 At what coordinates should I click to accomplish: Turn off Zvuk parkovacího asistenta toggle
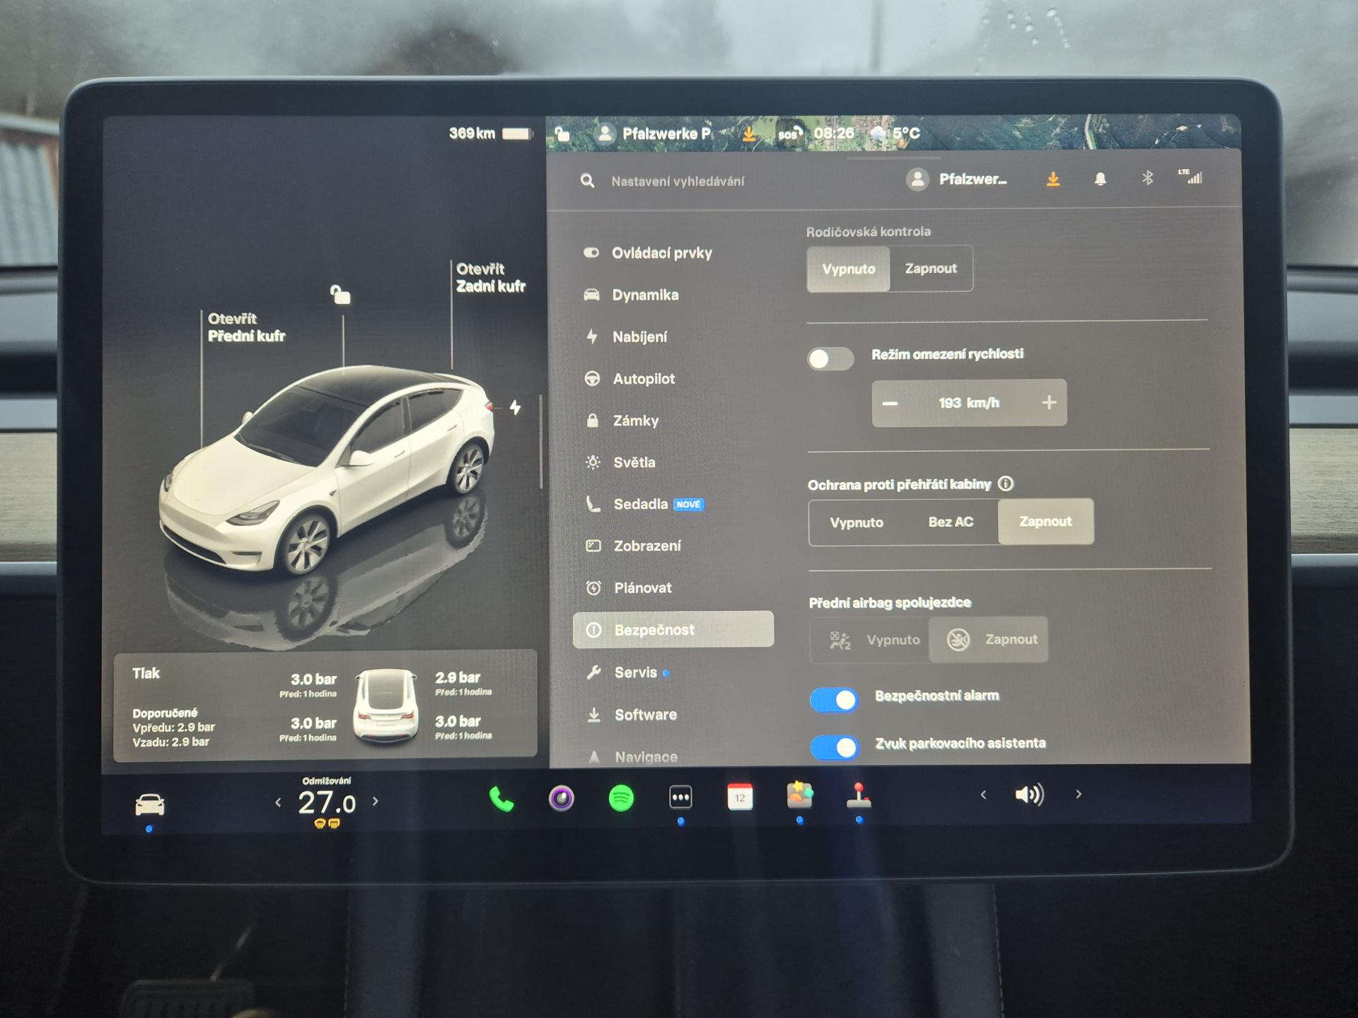click(835, 747)
